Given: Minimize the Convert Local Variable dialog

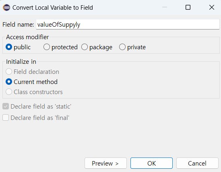Looking at the screenshot, I should point(165,7).
